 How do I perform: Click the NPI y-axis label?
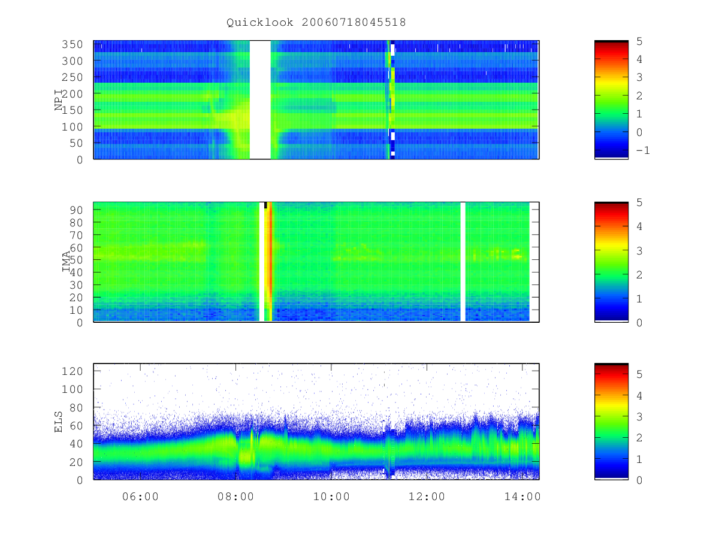click(x=59, y=100)
